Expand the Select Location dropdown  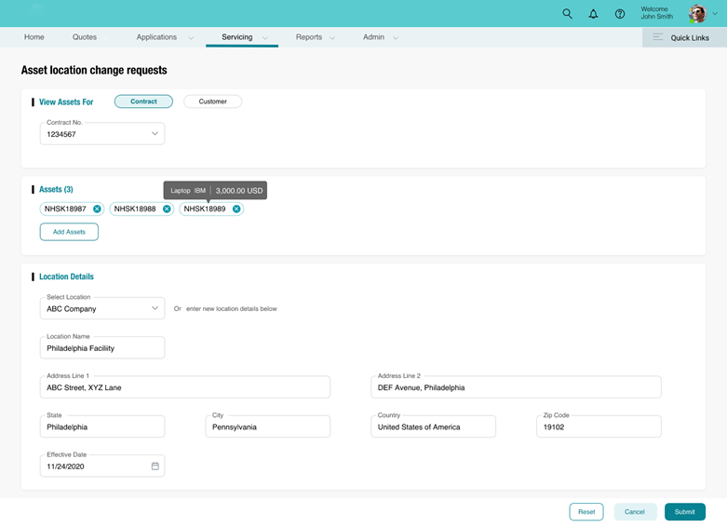155,308
